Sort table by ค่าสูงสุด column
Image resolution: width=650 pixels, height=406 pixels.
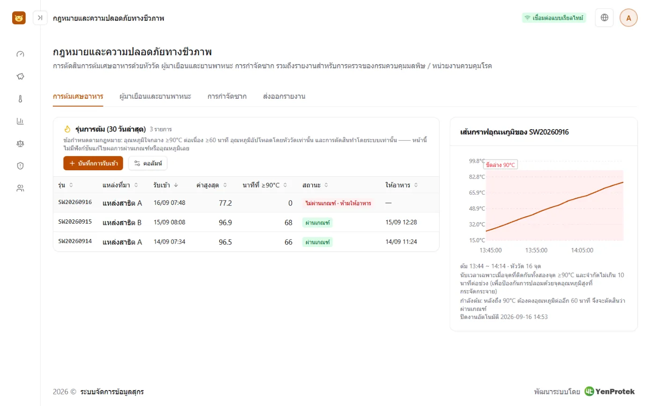212,185
